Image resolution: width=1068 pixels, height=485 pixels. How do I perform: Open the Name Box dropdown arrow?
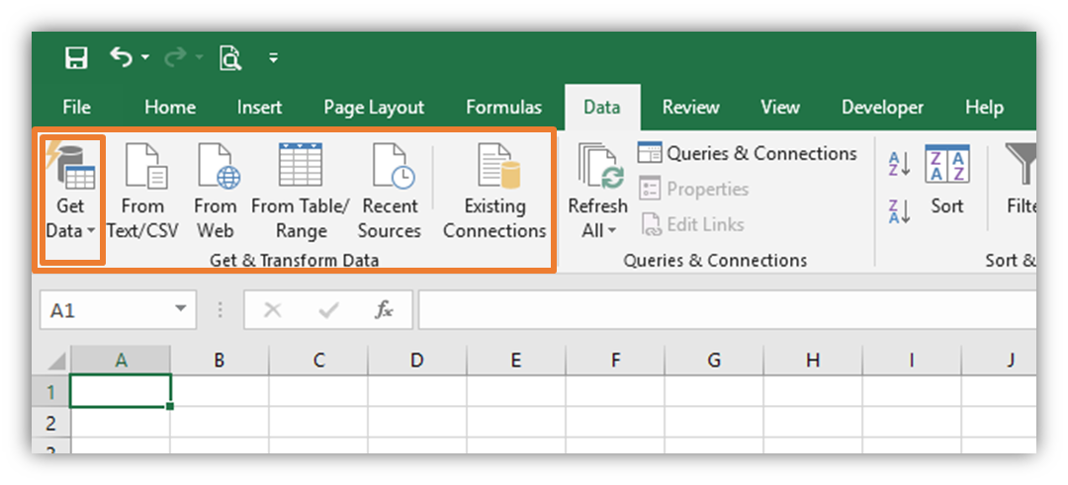(180, 310)
